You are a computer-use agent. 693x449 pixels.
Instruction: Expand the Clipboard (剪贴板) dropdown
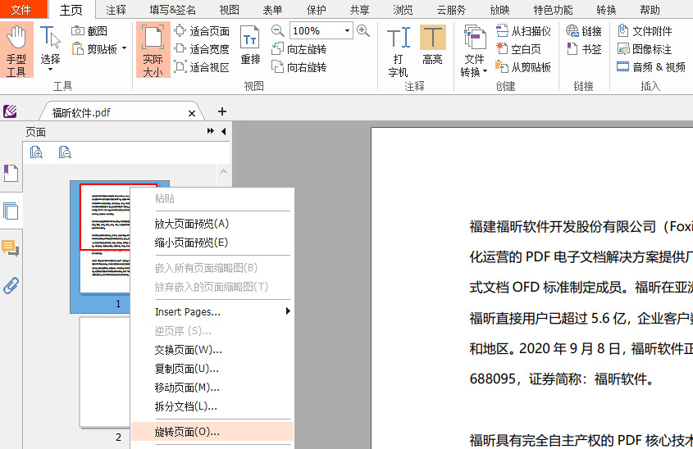click(124, 48)
